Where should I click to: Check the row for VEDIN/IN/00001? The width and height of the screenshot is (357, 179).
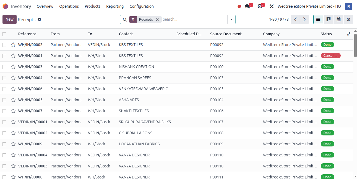pos(4,122)
